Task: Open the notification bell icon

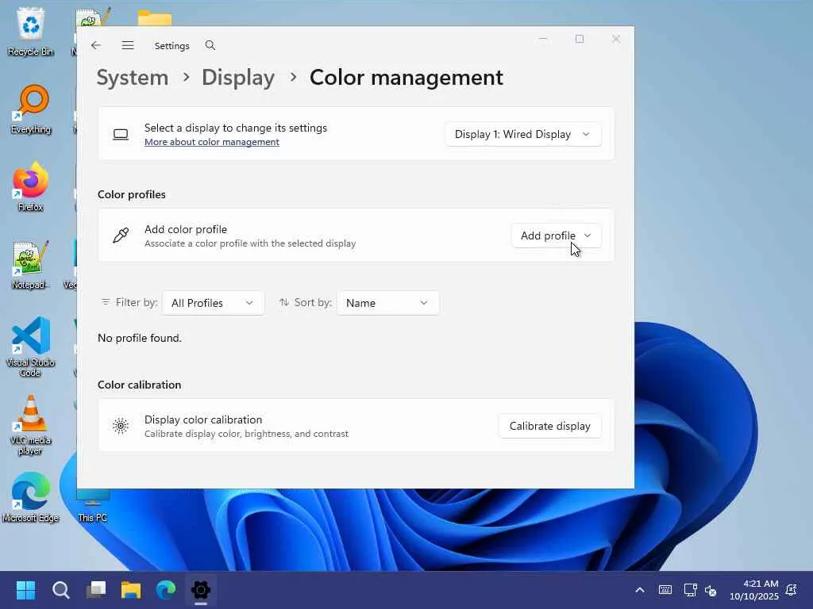Action: [x=792, y=590]
